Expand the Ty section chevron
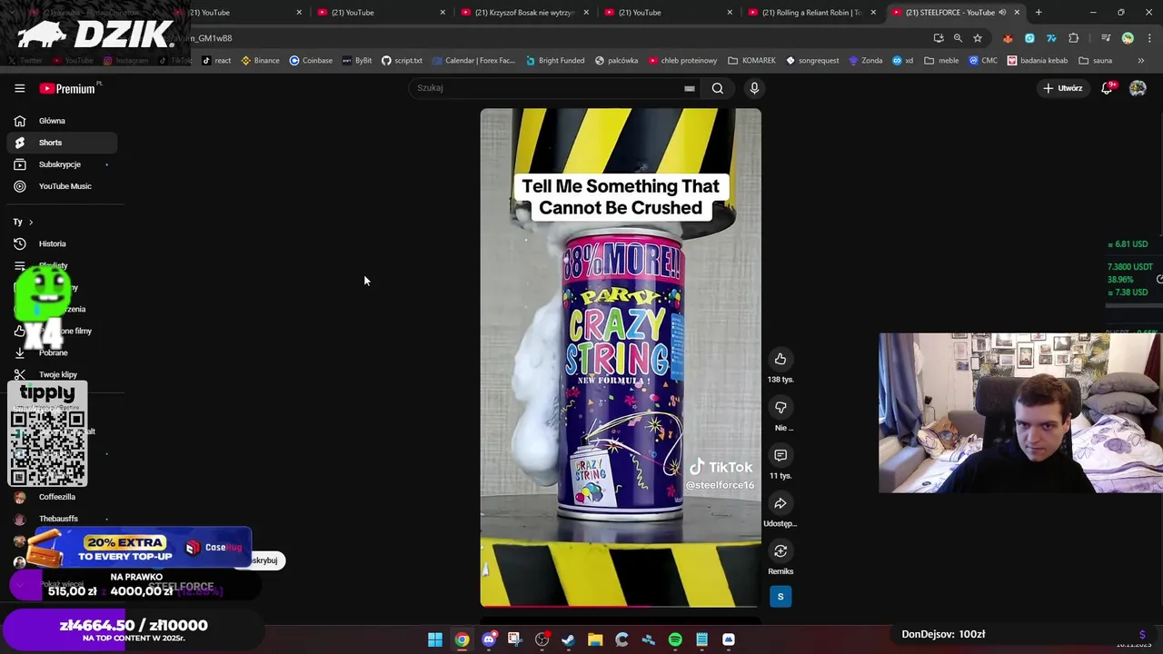 tap(30, 222)
